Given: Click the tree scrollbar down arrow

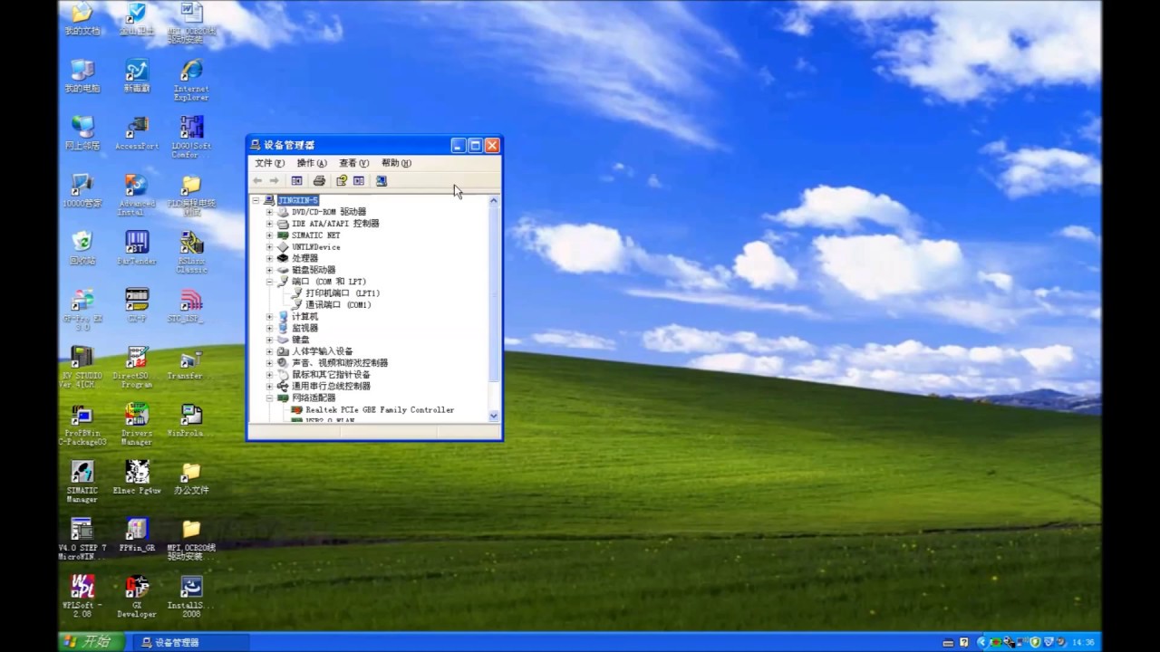Looking at the screenshot, I should (494, 416).
